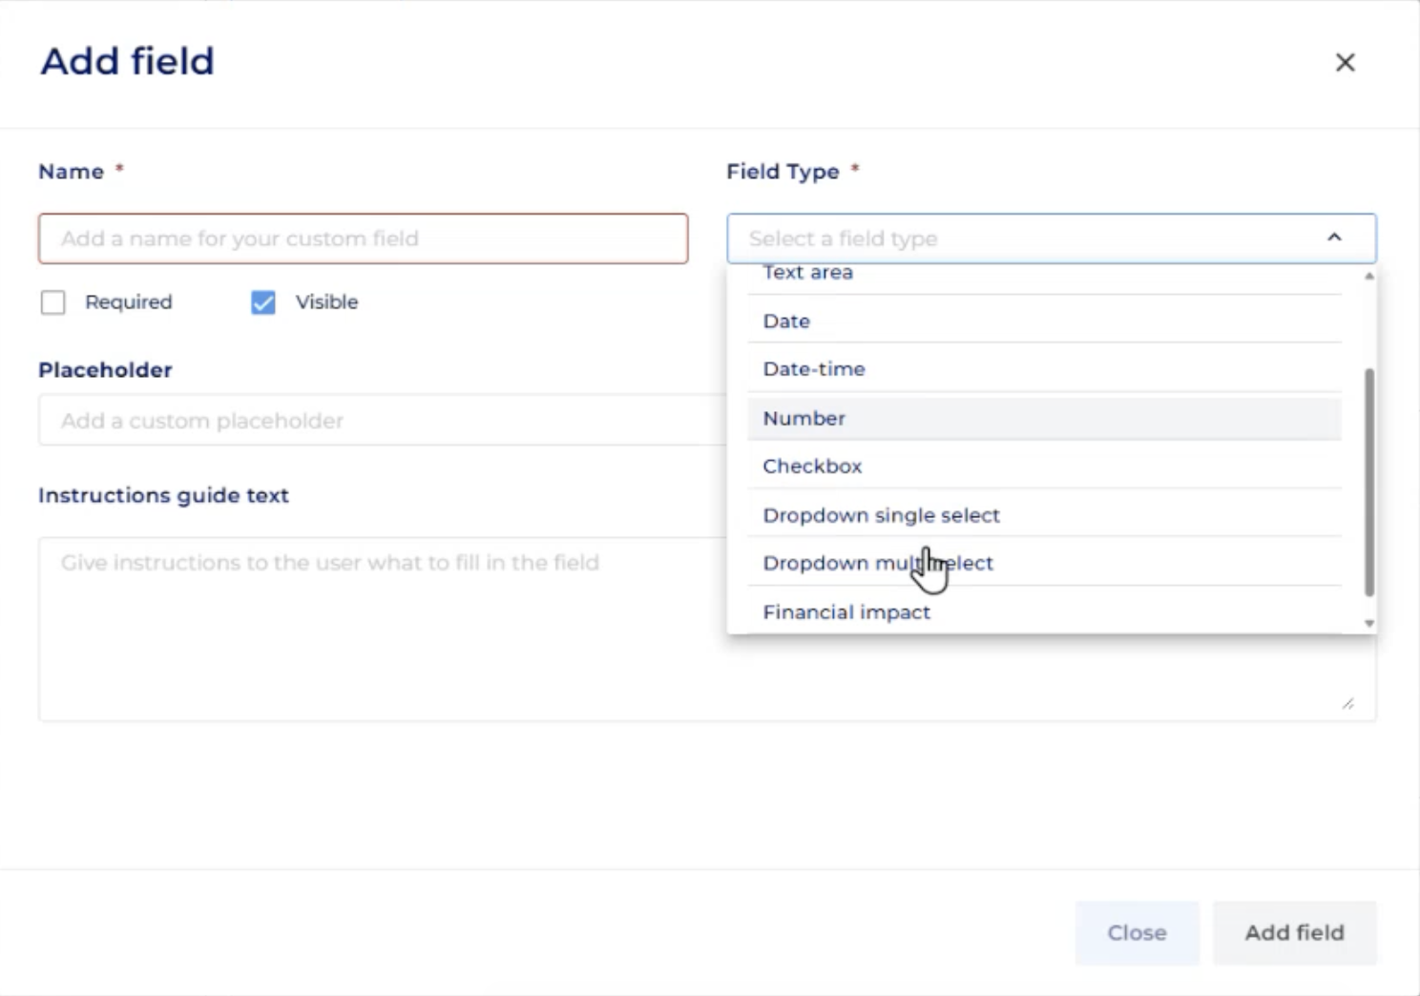Pick Number from the field type list
1420x996 pixels.
pos(804,419)
